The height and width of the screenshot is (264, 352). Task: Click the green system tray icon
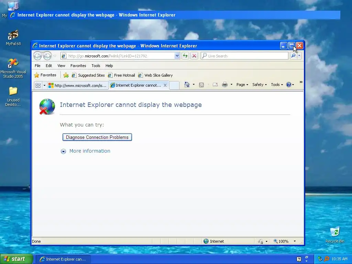click(x=320, y=259)
